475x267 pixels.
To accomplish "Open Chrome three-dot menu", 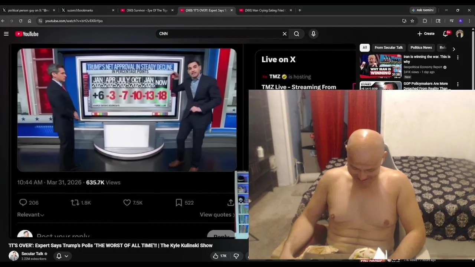I will pyautogui.click(x=469, y=21).
